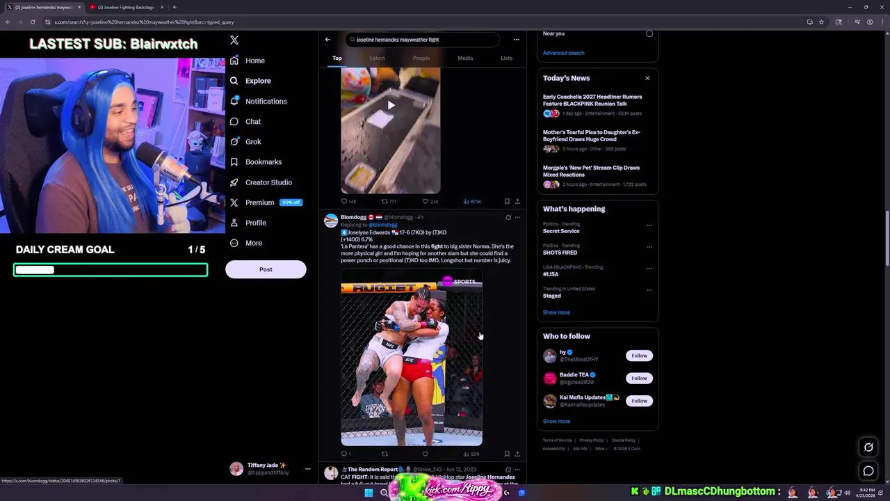Show more under Who to follow
890x501 pixels.
tap(556, 421)
